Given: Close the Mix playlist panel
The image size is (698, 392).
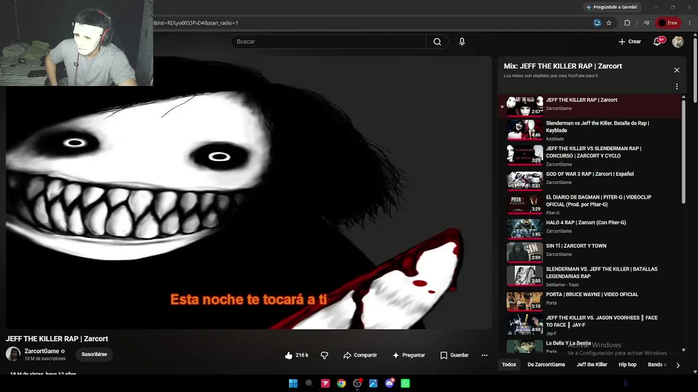Looking at the screenshot, I should point(677,70).
